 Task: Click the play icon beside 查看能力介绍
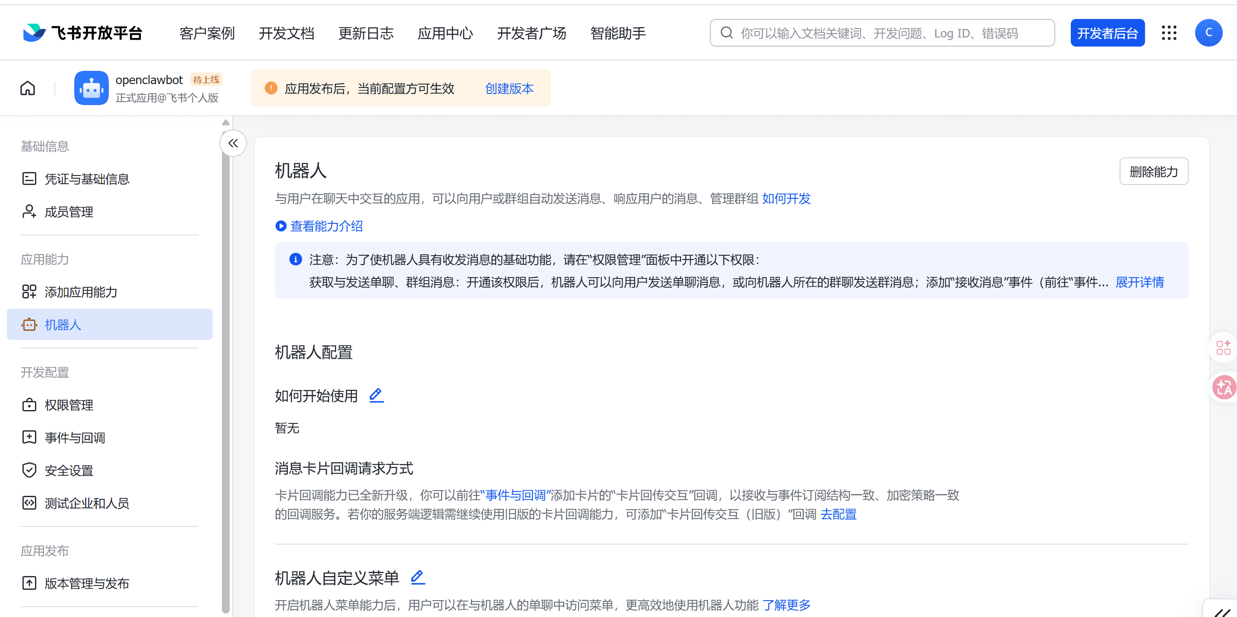(x=281, y=226)
